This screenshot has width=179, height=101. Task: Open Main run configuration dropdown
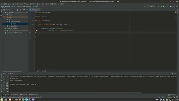point(152,7)
